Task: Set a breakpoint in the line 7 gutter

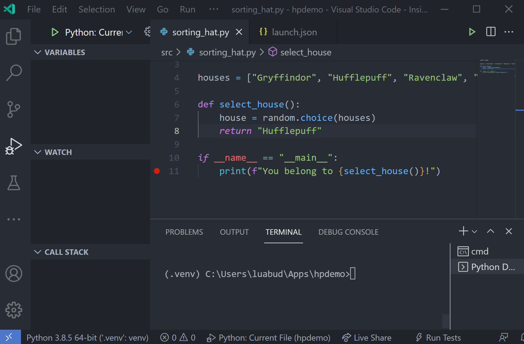Action: tap(157, 118)
